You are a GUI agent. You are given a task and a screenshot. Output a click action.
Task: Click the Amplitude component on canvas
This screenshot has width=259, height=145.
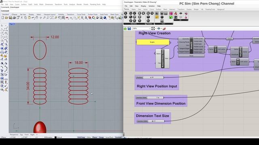click(x=240, y=52)
